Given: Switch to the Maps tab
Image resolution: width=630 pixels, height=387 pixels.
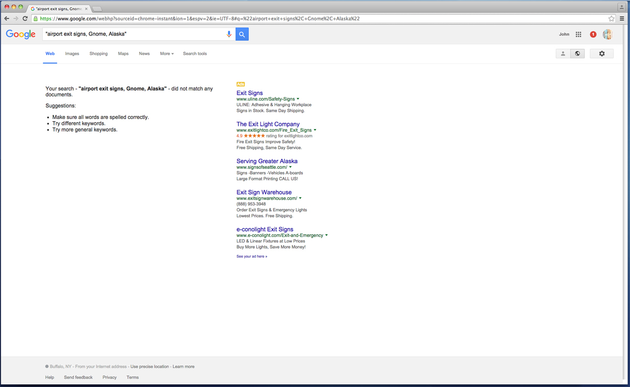Looking at the screenshot, I should click(x=123, y=53).
